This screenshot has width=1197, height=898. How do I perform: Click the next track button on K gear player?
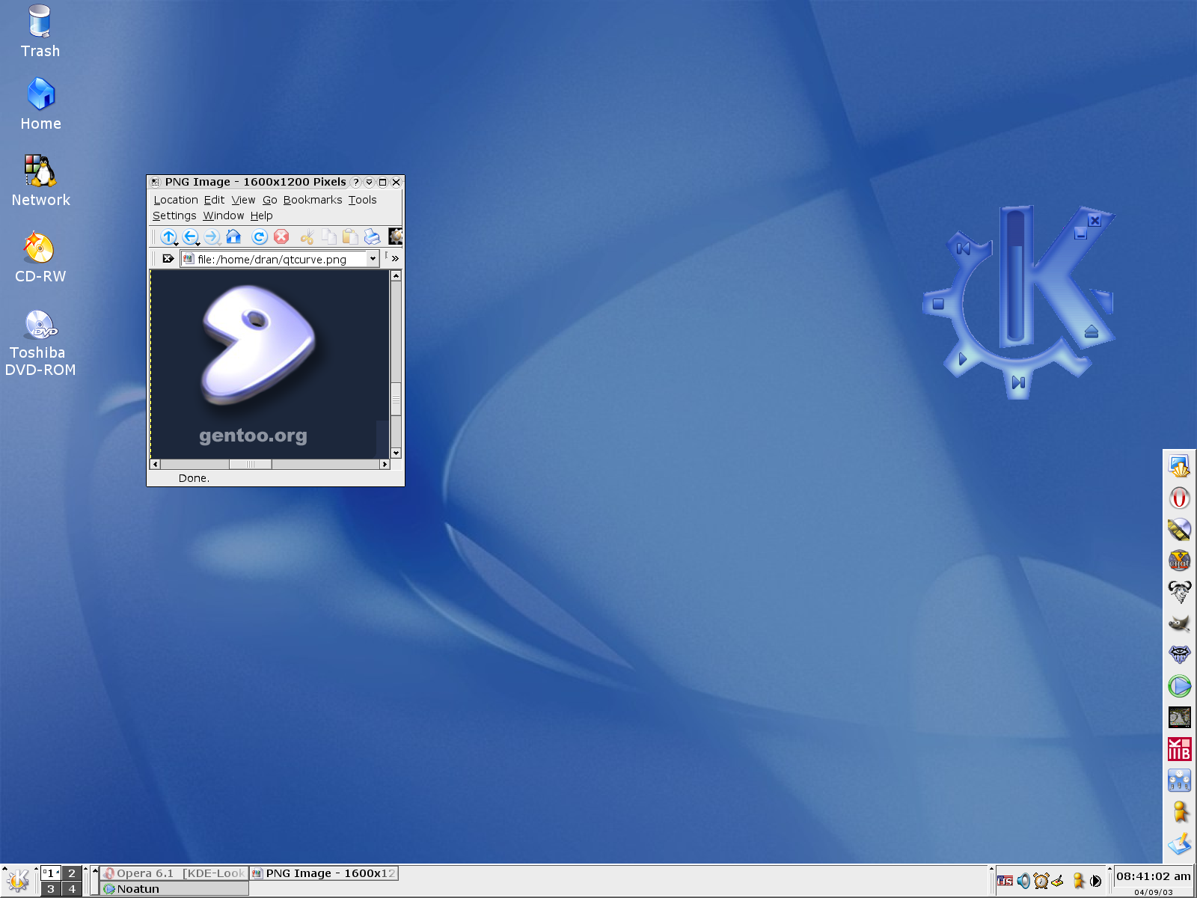coord(1018,382)
